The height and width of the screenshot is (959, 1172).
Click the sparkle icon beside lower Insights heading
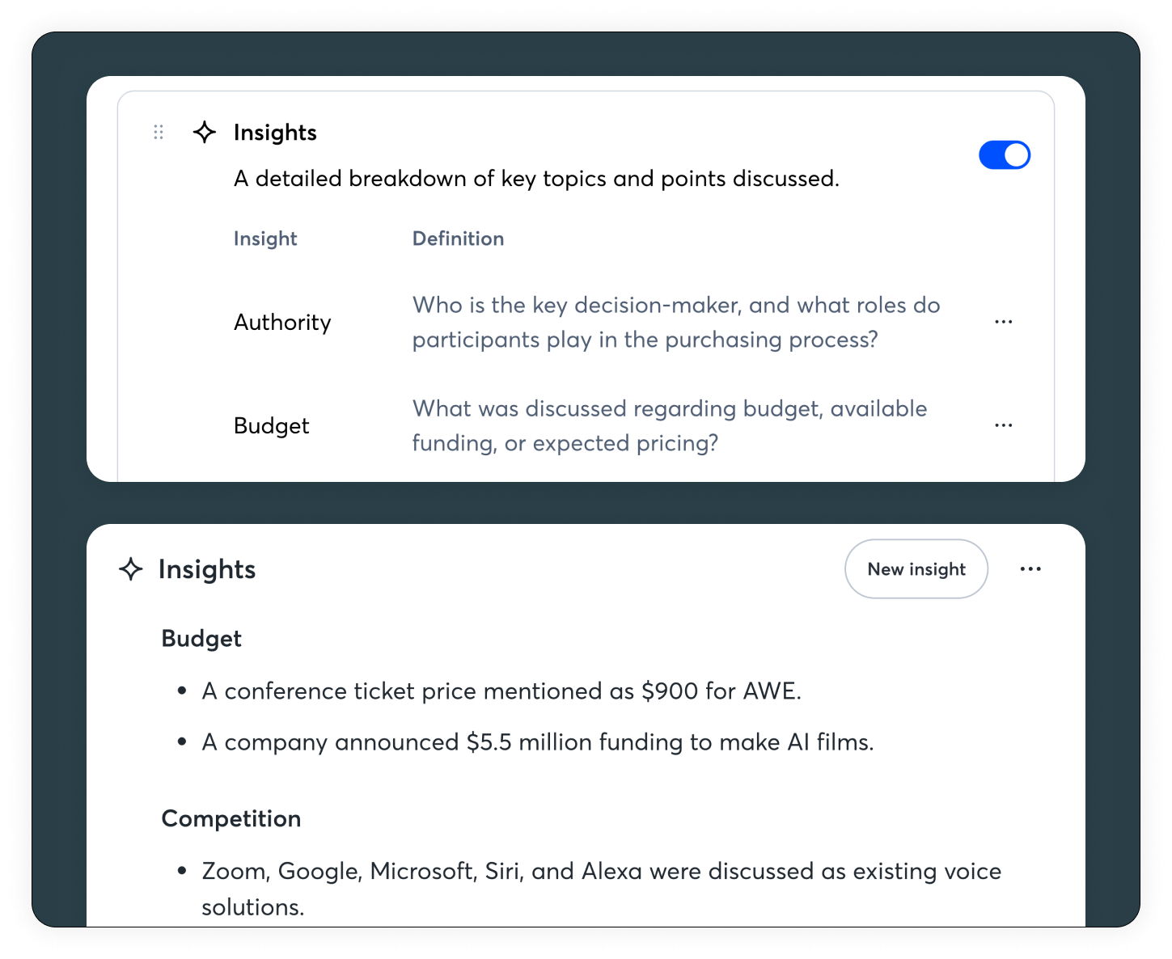(x=131, y=569)
